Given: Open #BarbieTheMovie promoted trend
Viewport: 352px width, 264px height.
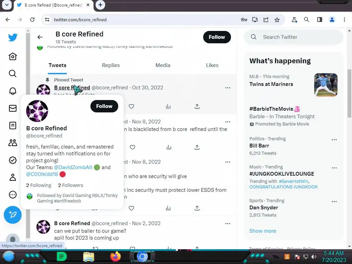Looking at the screenshot, I should (274, 109).
